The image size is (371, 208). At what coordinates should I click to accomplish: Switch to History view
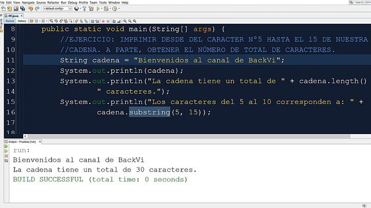pos(22,21)
